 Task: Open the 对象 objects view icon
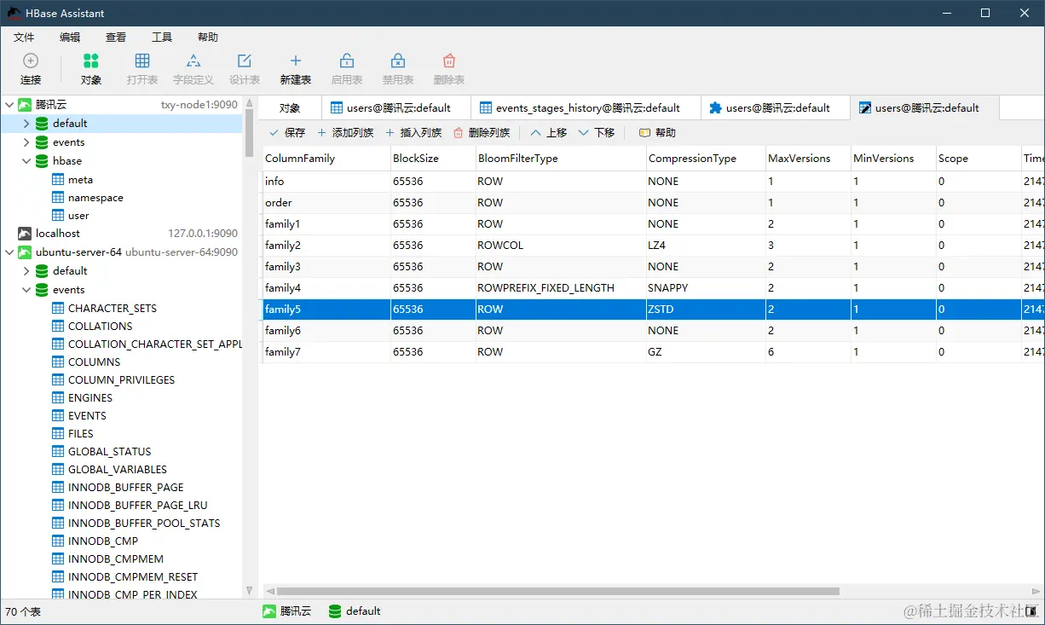91,61
